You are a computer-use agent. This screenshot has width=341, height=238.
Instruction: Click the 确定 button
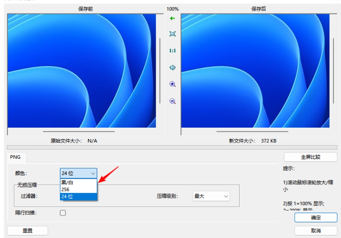pos(316,218)
